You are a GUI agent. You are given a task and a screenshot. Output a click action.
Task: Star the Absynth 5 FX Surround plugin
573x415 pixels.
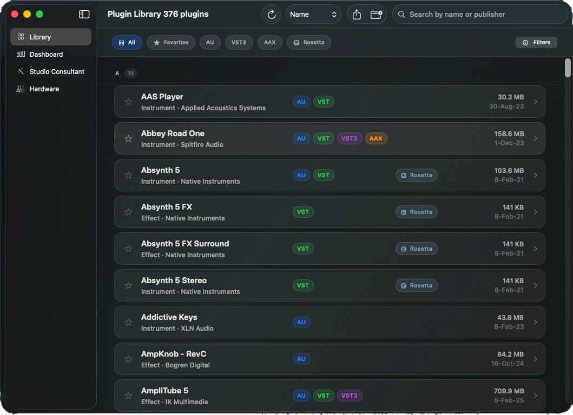tap(128, 249)
